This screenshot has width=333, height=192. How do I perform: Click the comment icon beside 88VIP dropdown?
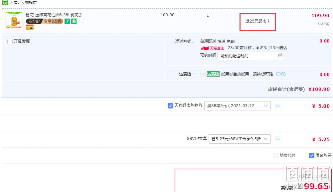[x=278, y=138]
